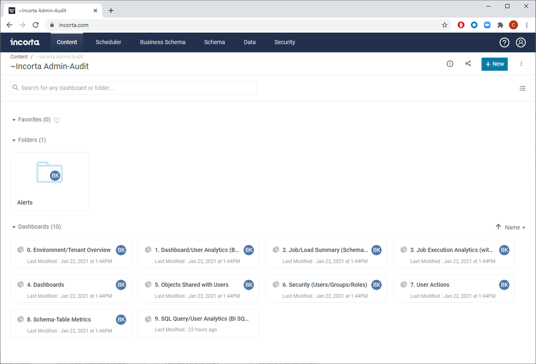Collapse the Dashboards section
Image resolution: width=536 pixels, height=364 pixels.
click(x=14, y=227)
